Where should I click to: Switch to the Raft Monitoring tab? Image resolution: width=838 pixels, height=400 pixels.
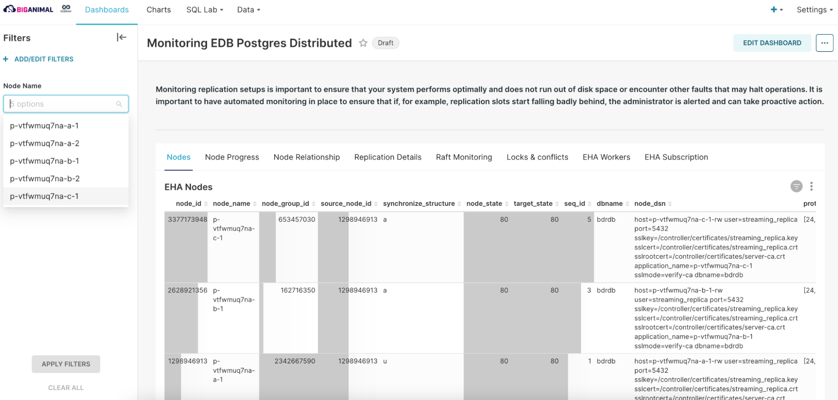click(464, 157)
